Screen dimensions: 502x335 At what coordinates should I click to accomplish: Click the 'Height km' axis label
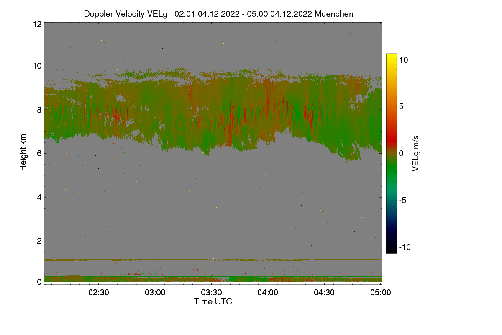pyautogui.click(x=23, y=153)
